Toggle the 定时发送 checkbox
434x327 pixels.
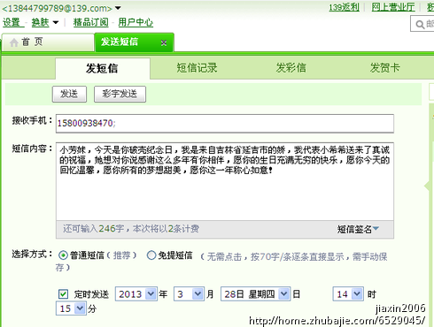(63, 293)
